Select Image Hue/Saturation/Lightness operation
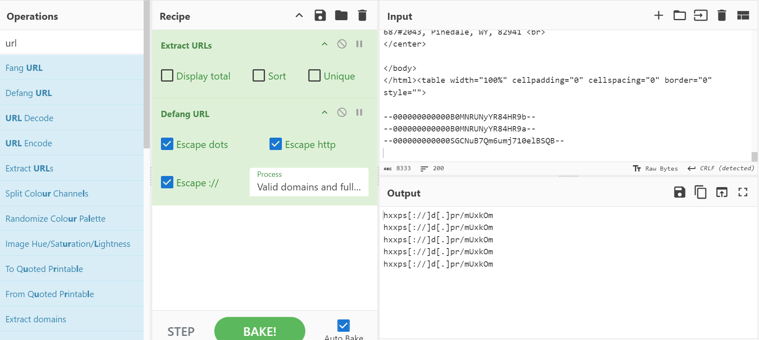This screenshot has width=759, height=340. coord(72,244)
